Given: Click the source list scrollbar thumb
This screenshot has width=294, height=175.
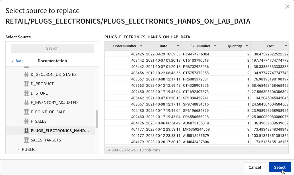Looking at the screenshot, I should (x=97, y=119).
